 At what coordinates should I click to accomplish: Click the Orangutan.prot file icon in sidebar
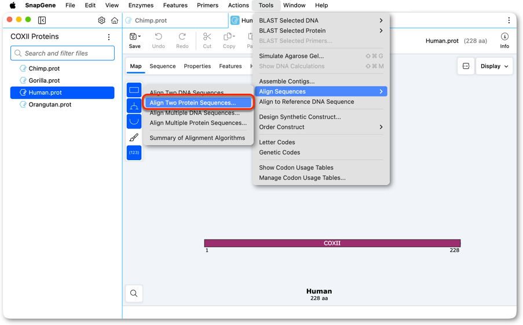click(x=23, y=104)
